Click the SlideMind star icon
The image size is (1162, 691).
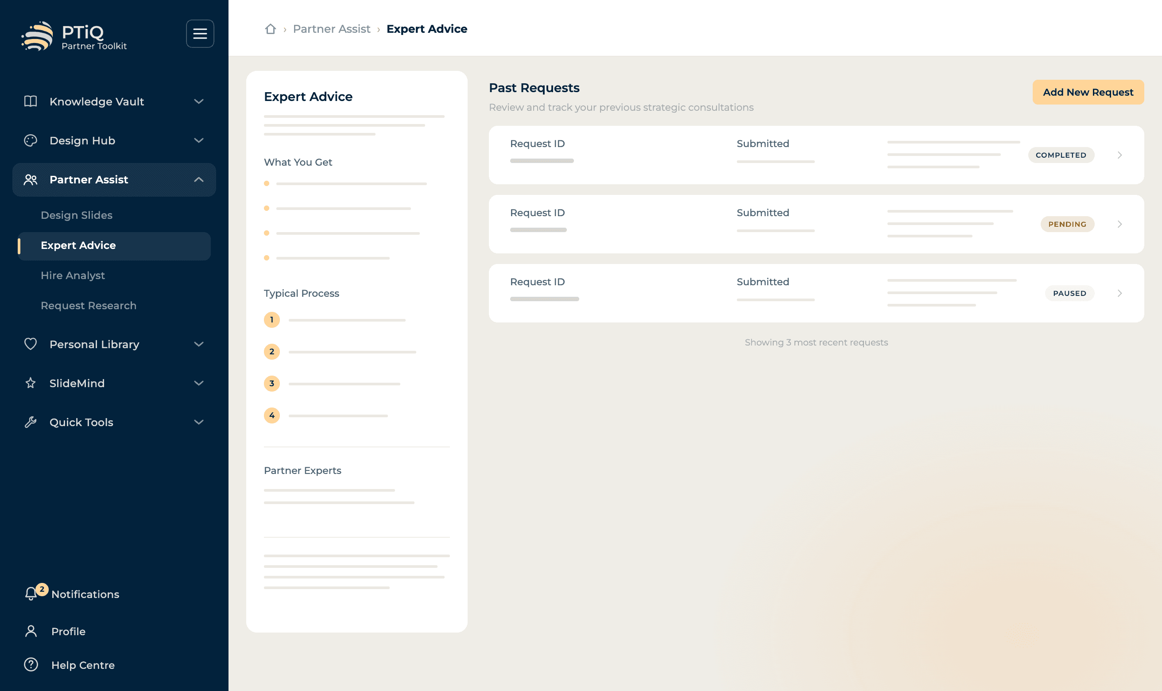click(31, 383)
